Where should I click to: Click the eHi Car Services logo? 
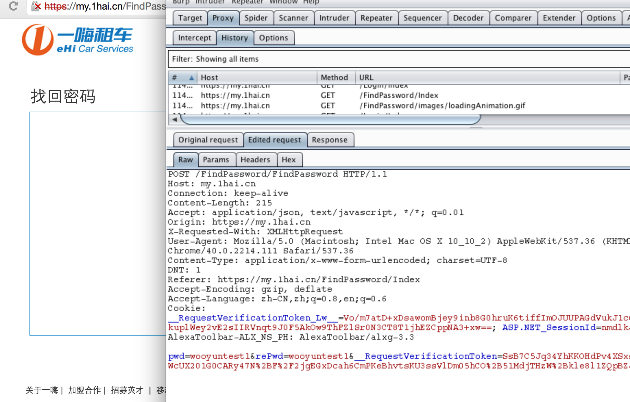click(x=77, y=39)
